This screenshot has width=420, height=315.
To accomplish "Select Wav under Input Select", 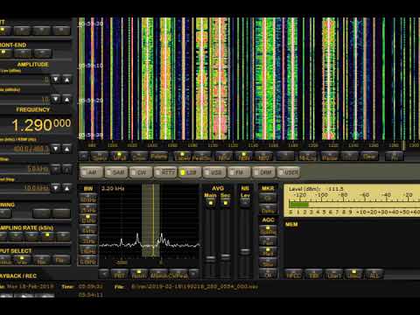I will 22,260.
